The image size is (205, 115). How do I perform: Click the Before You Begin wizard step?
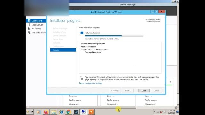[60, 28]
